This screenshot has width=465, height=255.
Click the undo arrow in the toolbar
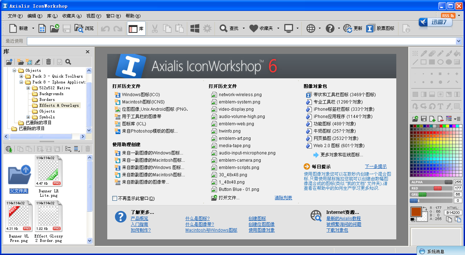(105, 28)
